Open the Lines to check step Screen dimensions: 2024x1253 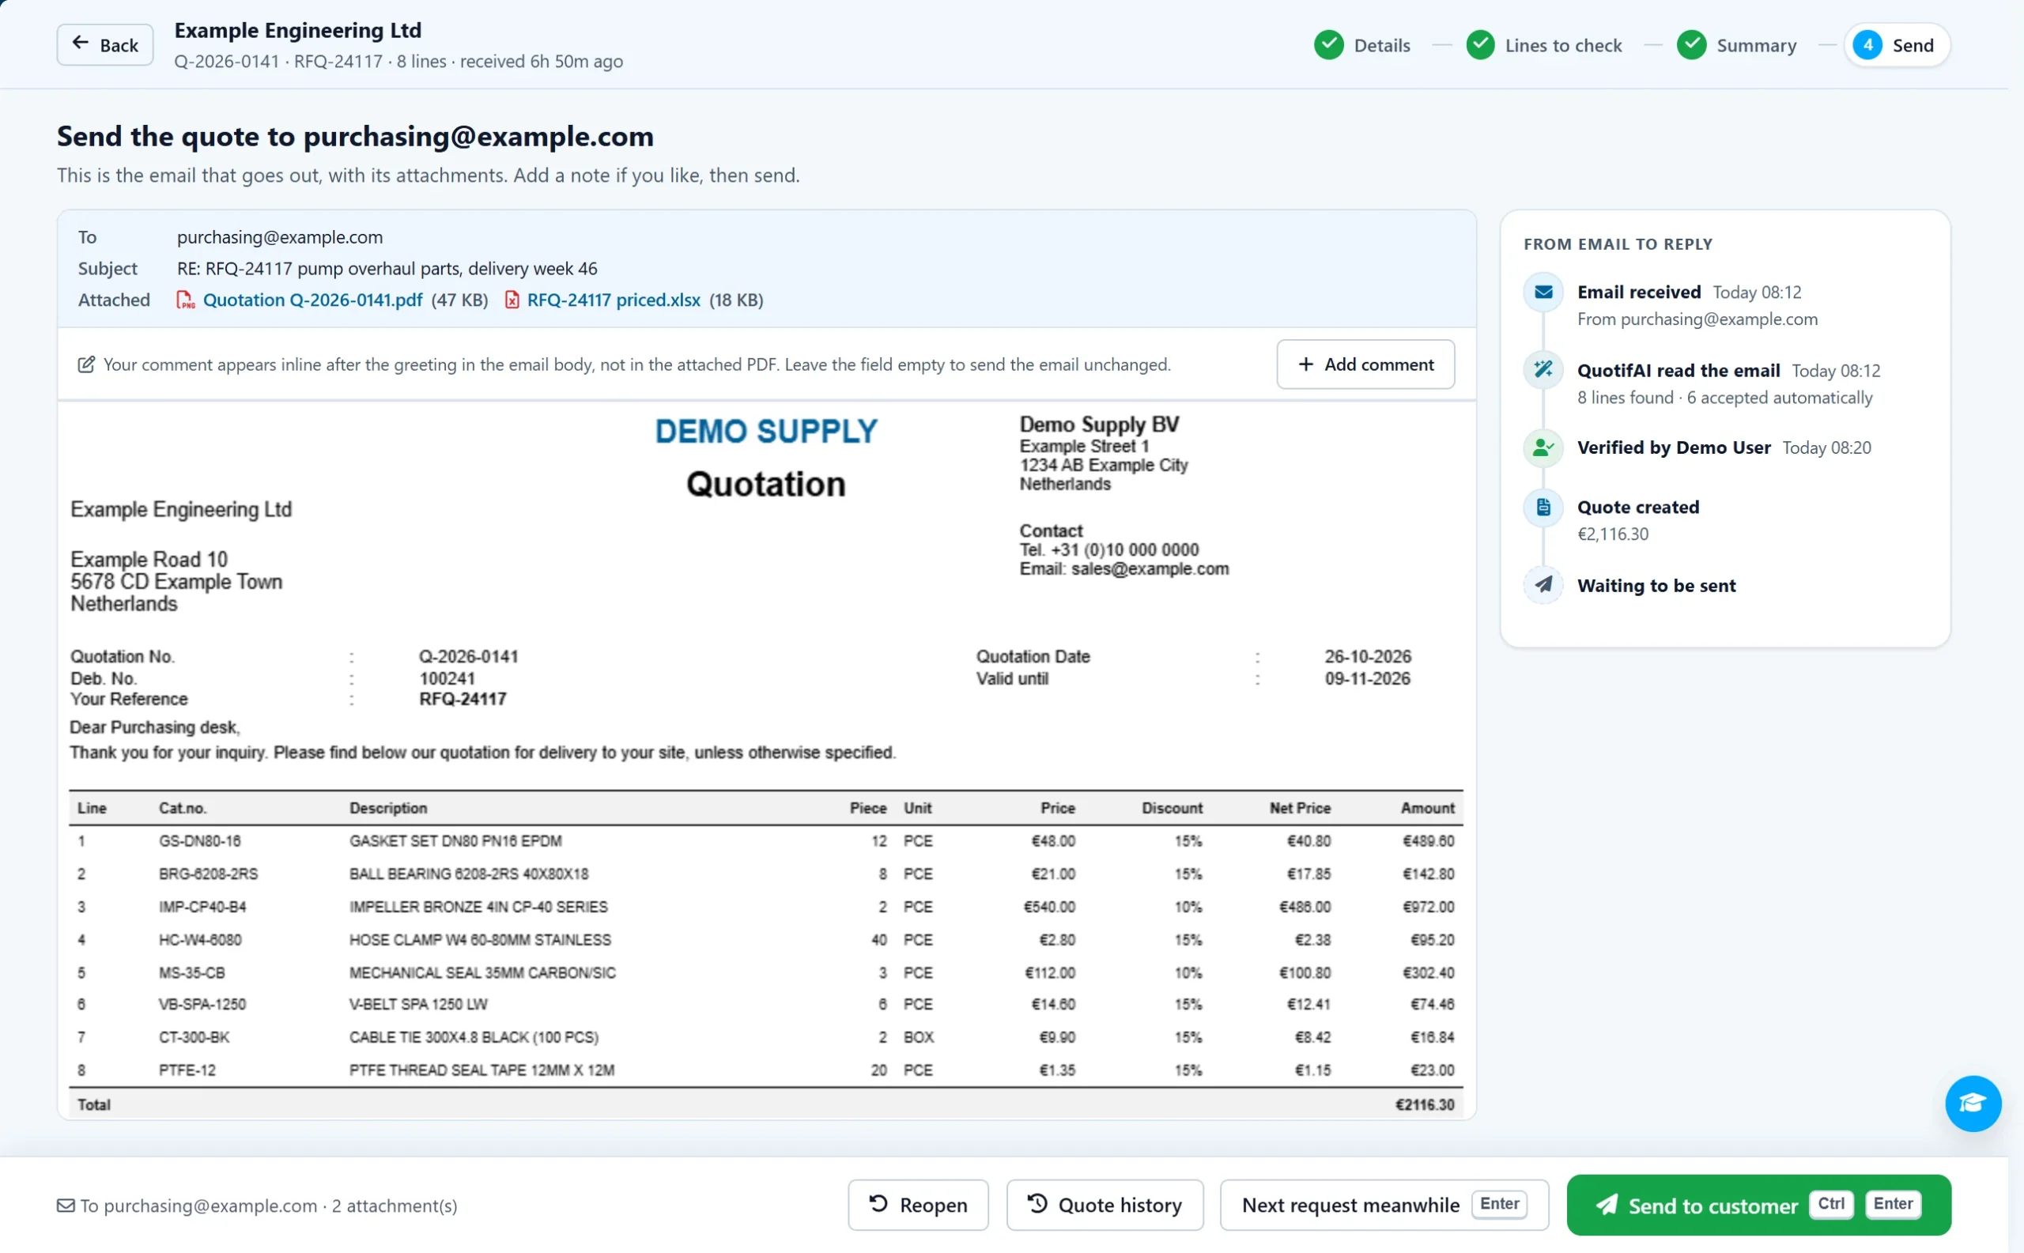[1543, 45]
